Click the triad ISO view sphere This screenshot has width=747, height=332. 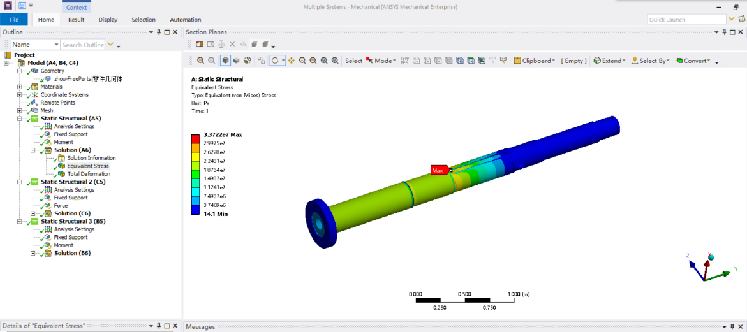click(711, 257)
